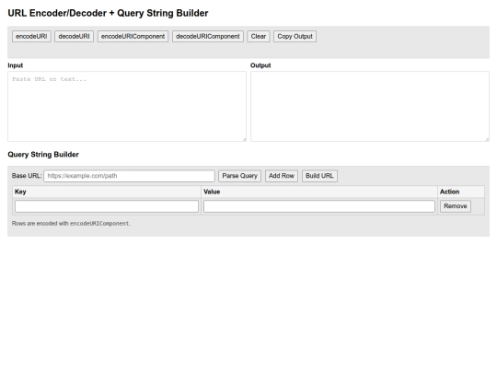Grab the Output textarea resize handle
The width and height of the screenshot is (497, 373).
487,139
